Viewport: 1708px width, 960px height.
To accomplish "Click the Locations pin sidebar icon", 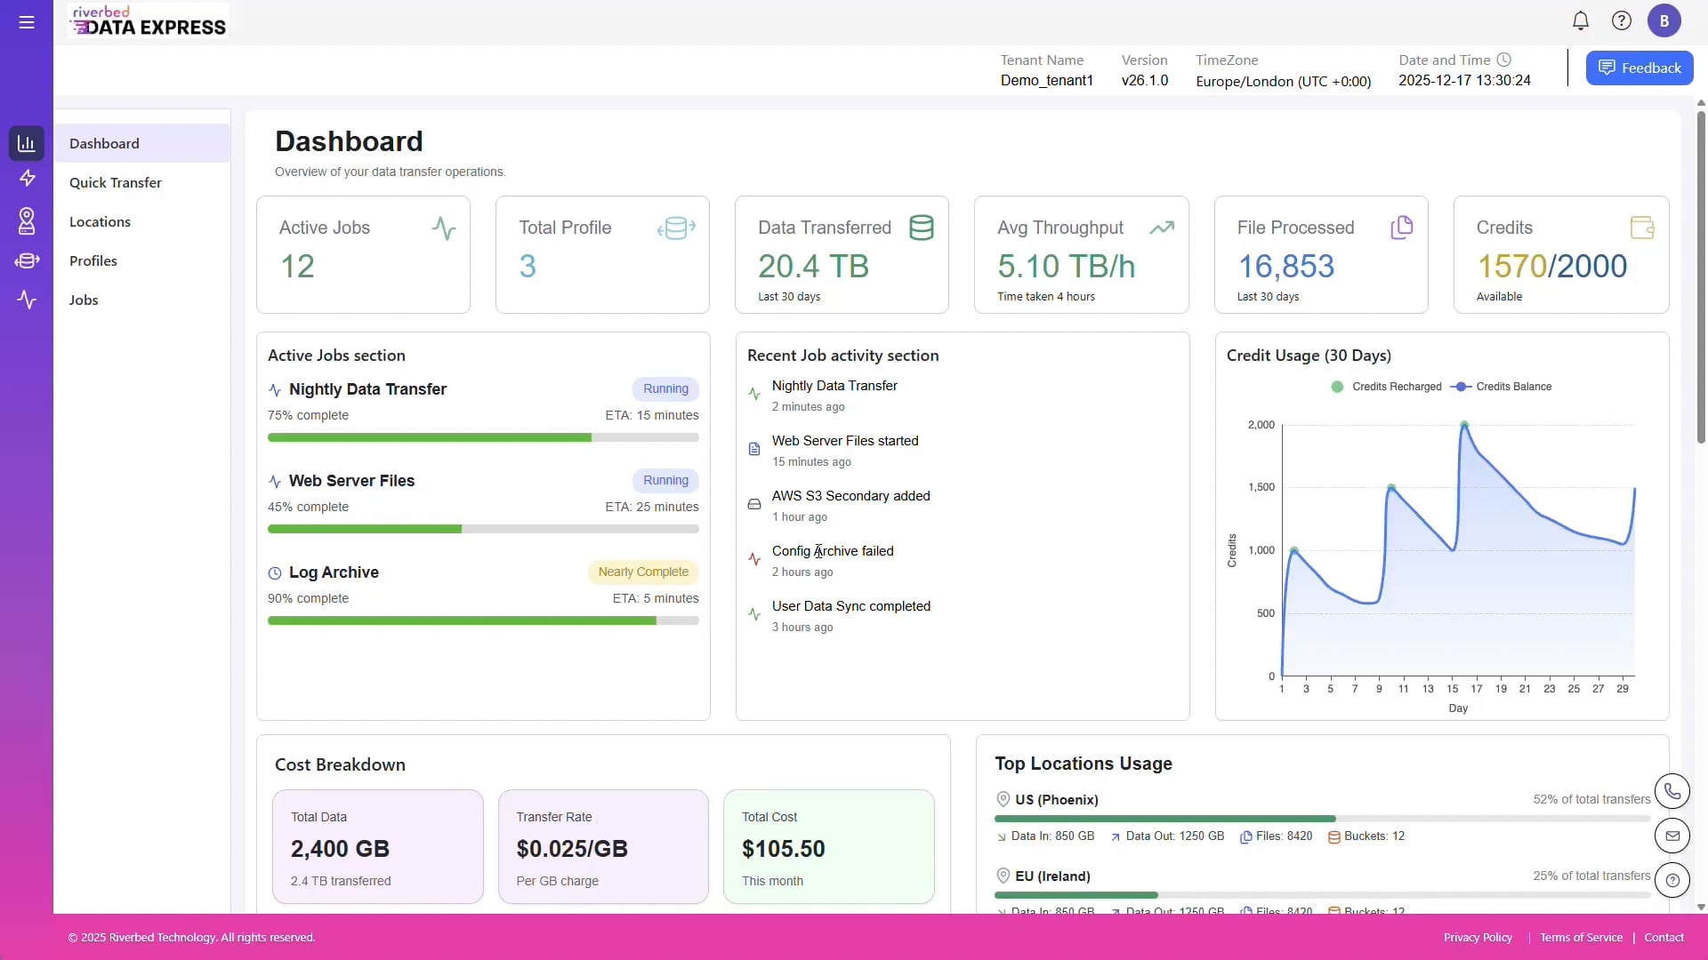I will [x=27, y=220].
